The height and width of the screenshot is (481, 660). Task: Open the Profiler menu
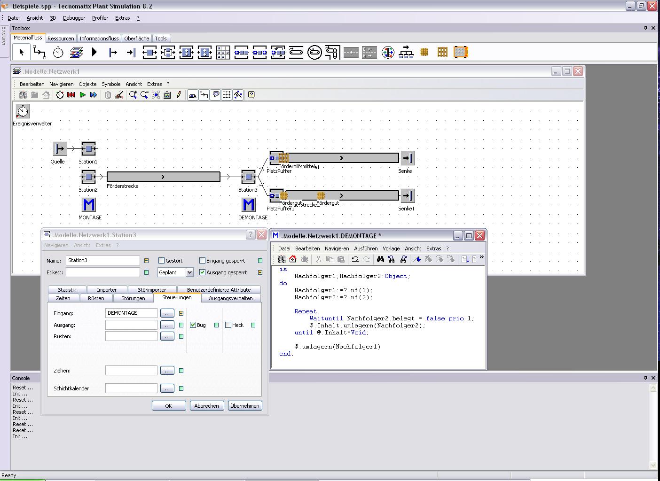coord(100,18)
